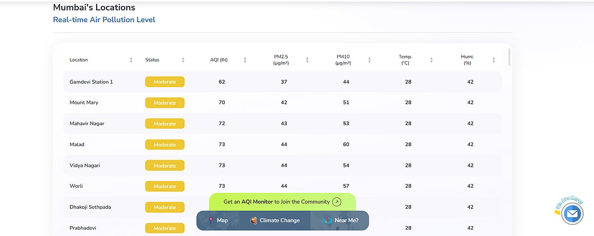Click the map pin icon
Viewport: 594px width, 236px height.
coord(210,220)
